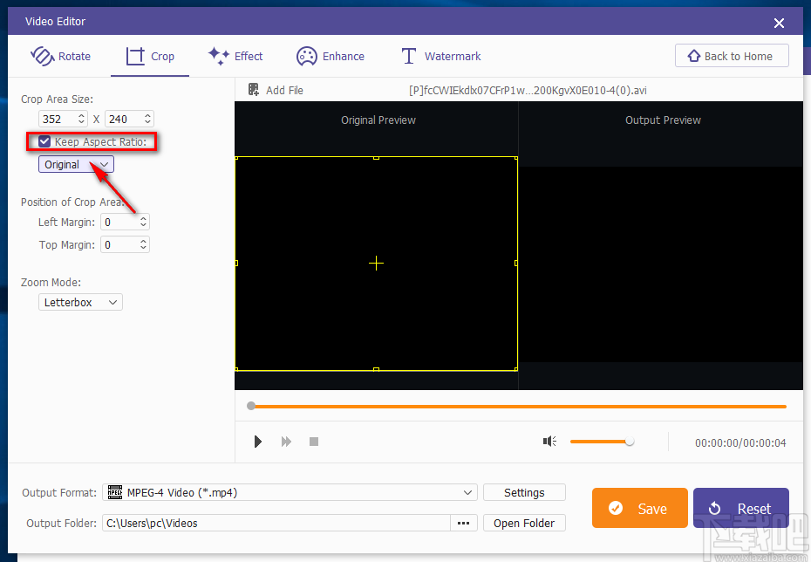Image resolution: width=811 pixels, height=562 pixels.
Task: Decrease Left Margin with down arrow
Action: (143, 226)
